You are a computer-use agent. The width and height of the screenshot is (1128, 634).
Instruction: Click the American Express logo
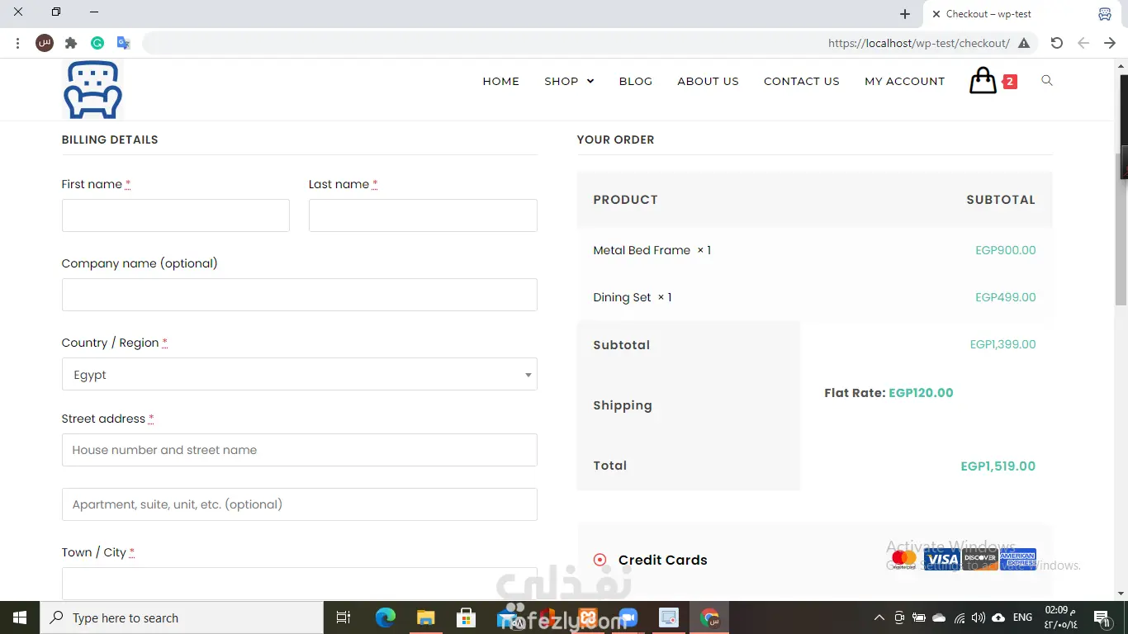[1018, 559]
